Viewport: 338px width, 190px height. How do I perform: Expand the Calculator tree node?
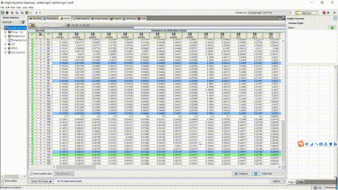coord(5,52)
